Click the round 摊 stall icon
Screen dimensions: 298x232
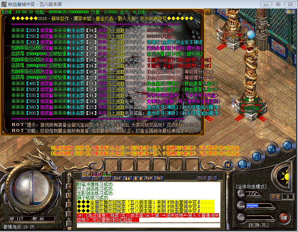(x=228, y=164)
